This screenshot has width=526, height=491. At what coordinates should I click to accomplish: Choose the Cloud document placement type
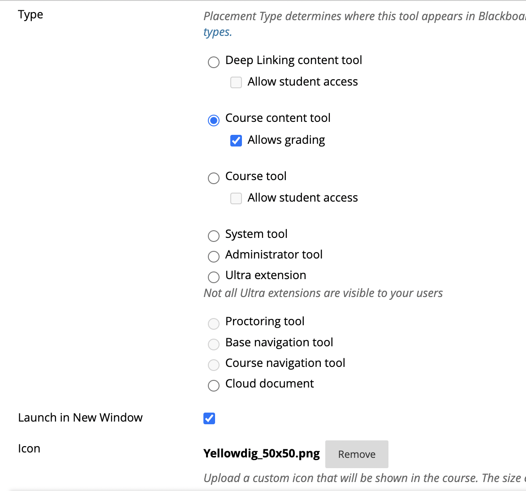[214, 386]
